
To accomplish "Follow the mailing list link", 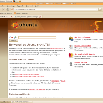I will point(55,81).
